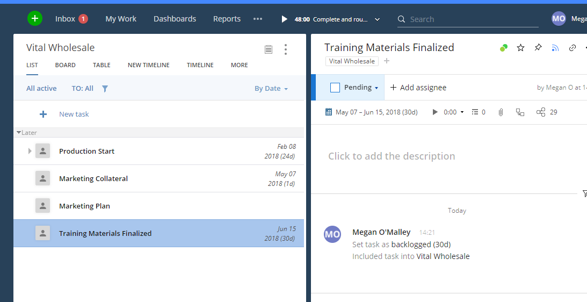Viewport: 587px width, 302px height.
Task: Click Add assignee
Action: click(x=418, y=88)
